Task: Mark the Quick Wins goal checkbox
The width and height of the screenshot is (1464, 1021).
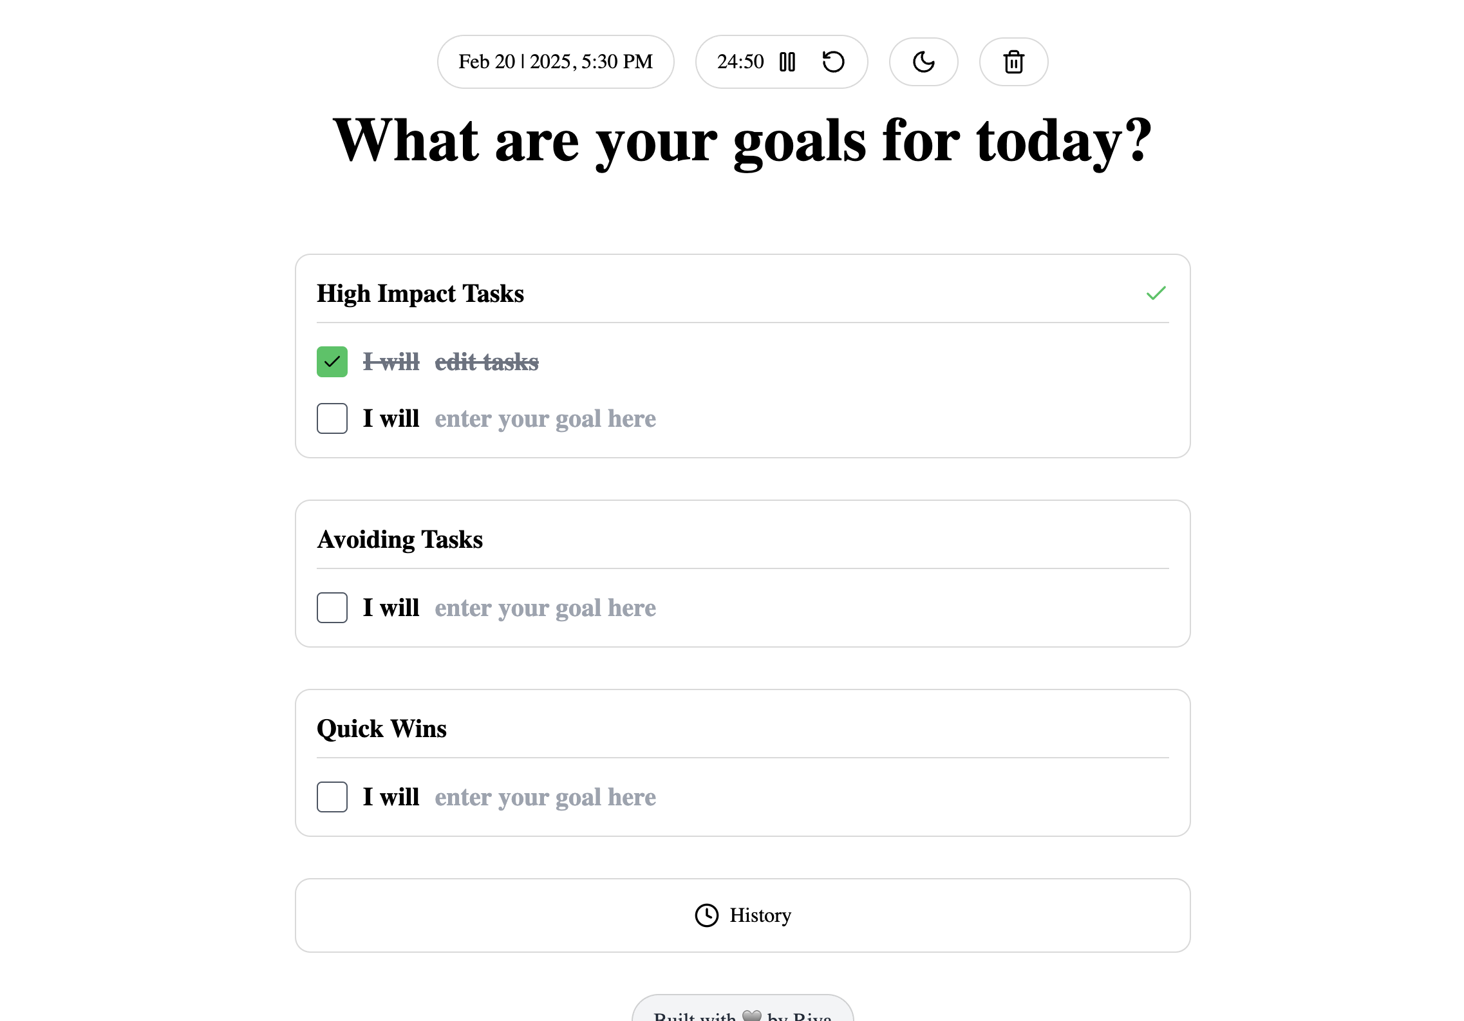Action: (332, 797)
